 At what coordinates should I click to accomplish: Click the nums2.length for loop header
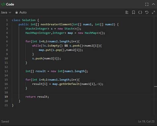(x=52, y=41)
